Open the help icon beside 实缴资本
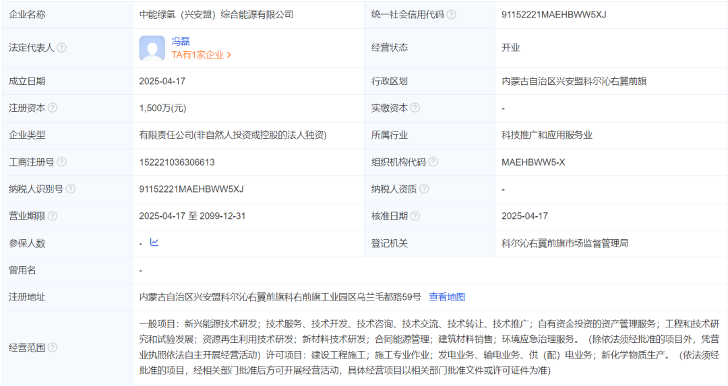The image size is (728, 386). (x=415, y=108)
